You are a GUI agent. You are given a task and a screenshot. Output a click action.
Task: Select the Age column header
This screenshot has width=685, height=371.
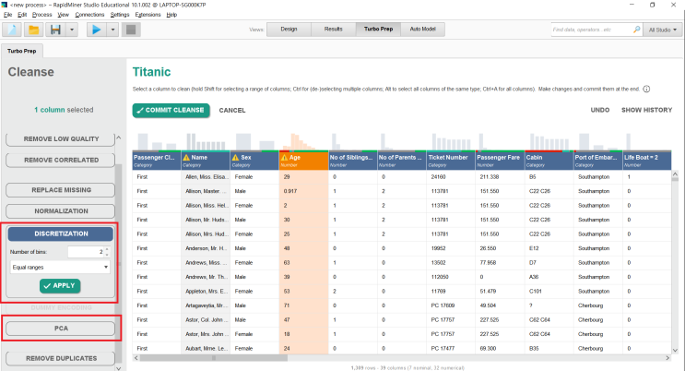303,161
